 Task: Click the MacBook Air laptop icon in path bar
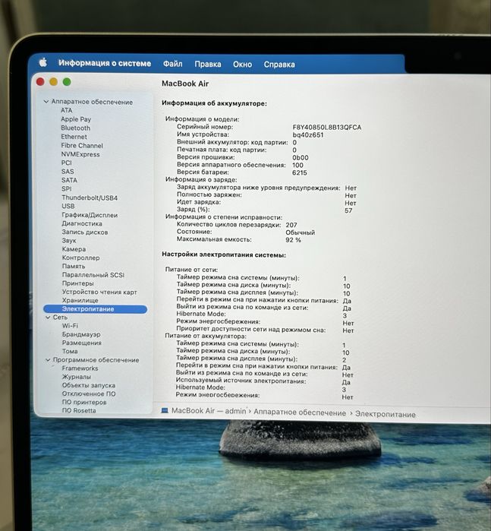(165, 411)
